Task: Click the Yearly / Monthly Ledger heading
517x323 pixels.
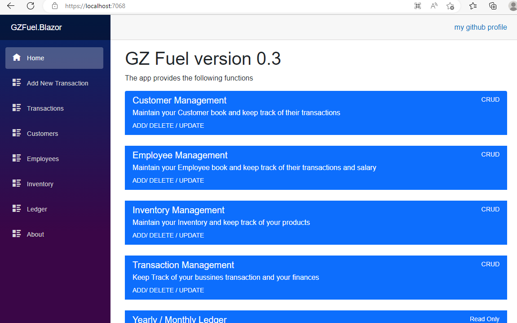Action: point(180,319)
